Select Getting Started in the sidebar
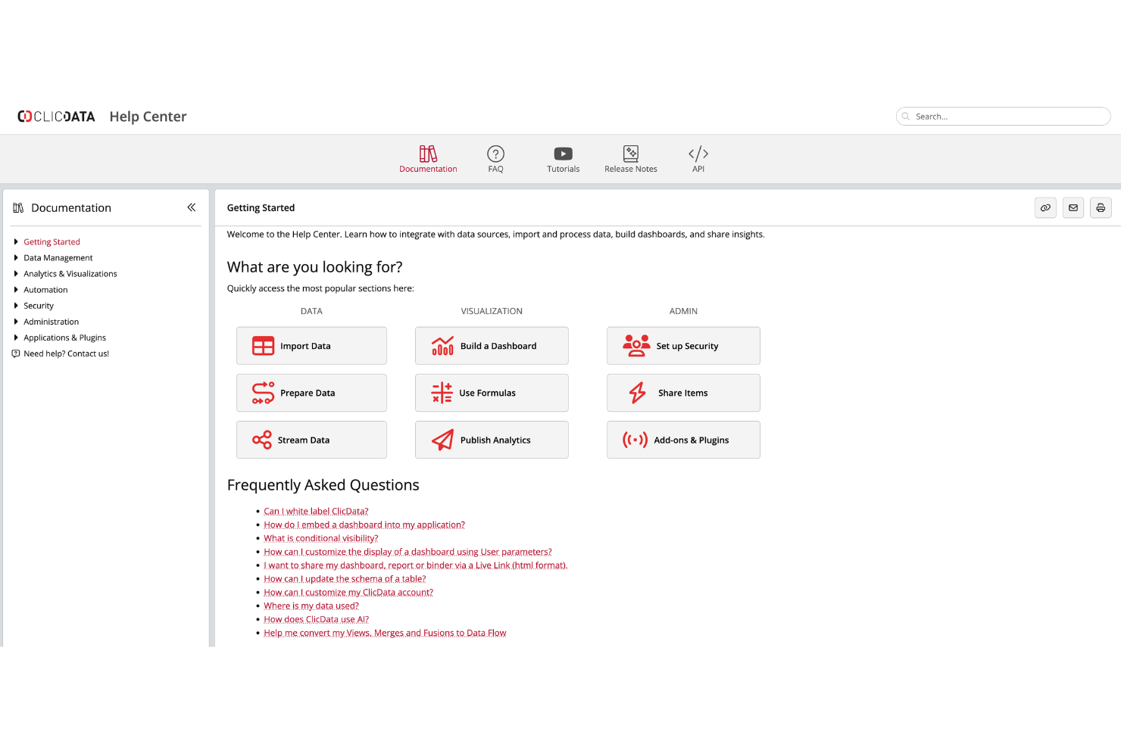1121x747 pixels. (52, 242)
